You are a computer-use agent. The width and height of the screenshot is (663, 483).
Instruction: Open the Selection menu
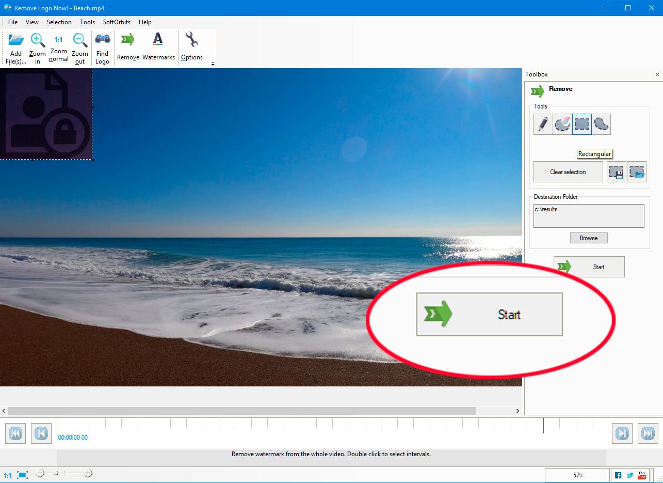coord(59,22)
